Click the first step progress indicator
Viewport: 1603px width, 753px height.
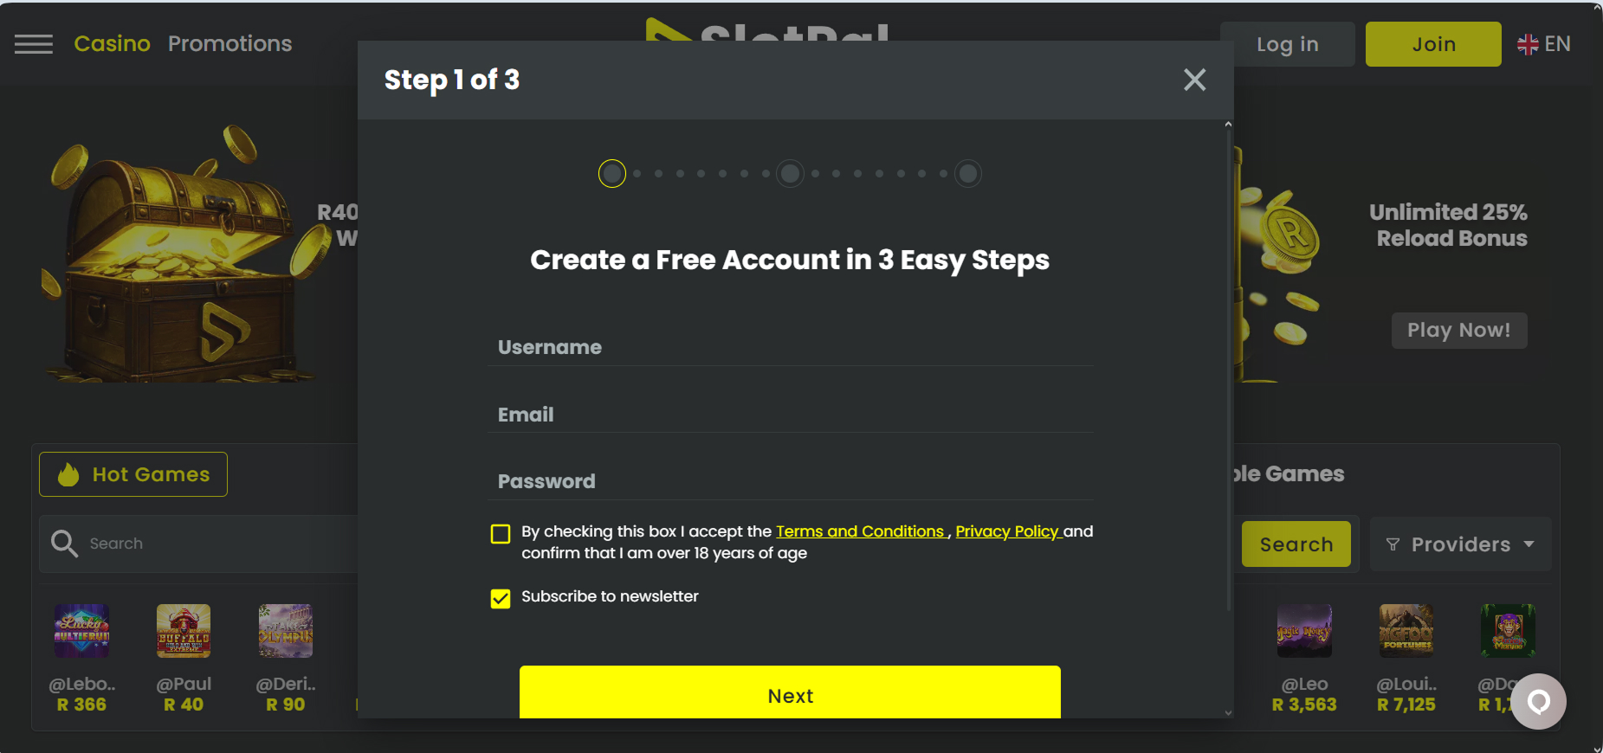(x=612, y=174)
